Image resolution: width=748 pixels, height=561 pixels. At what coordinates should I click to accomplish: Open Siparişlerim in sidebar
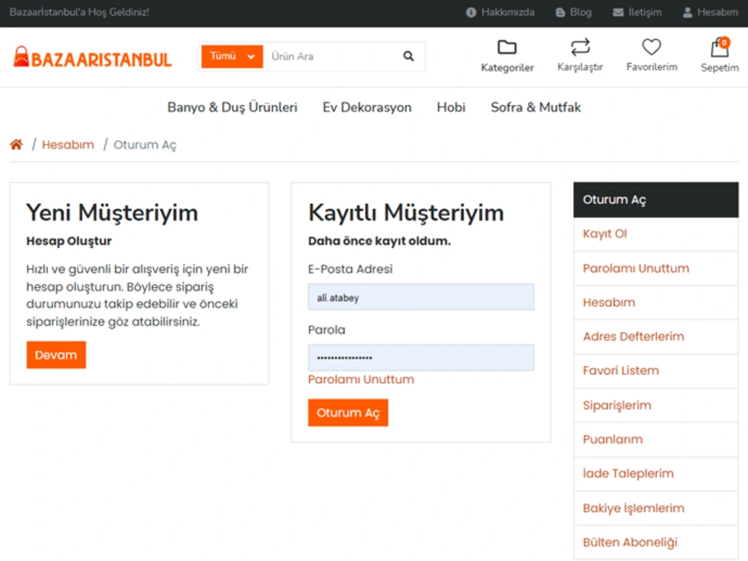pos(655,406)
